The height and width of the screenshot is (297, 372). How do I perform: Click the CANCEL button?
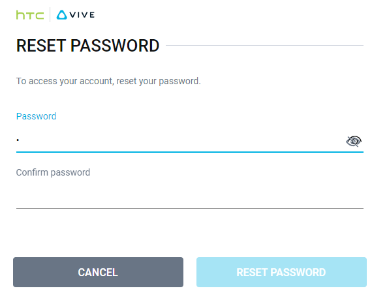(98, 272)
